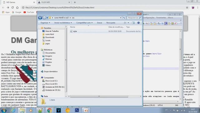Image resolution: width=200 pixels, height=113 pixels.
Task: Click Explorer's greyed forward arrow button
Action: click(44, 18)
